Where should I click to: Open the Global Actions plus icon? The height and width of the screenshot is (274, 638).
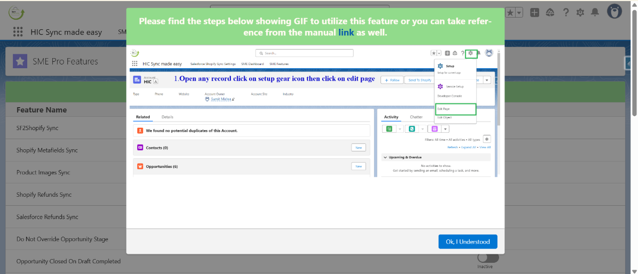pos(535,13)
